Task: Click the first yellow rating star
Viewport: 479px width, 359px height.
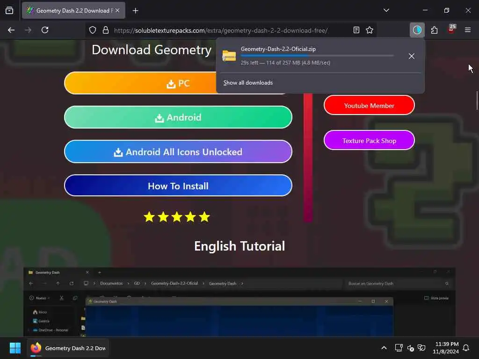Action: 149,217
